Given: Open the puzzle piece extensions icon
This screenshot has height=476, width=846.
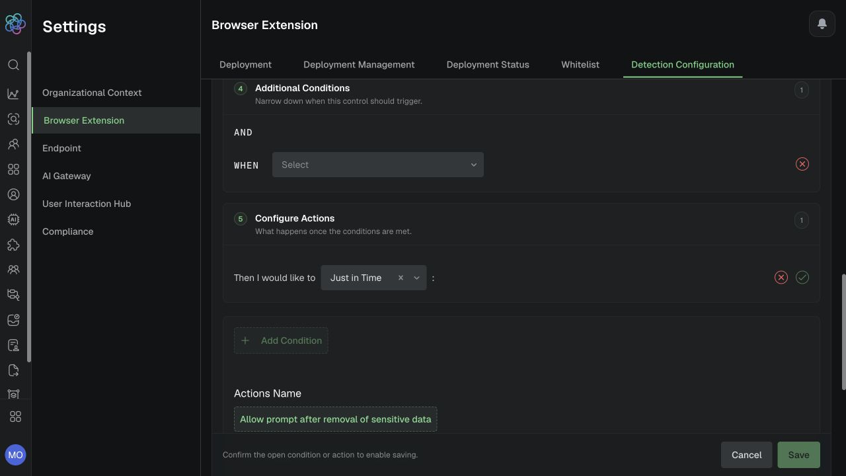Looking at the screenshot, I should tap(13, 245).
